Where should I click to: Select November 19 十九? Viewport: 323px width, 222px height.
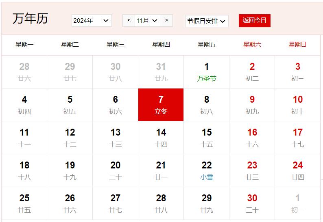(70, 170)
